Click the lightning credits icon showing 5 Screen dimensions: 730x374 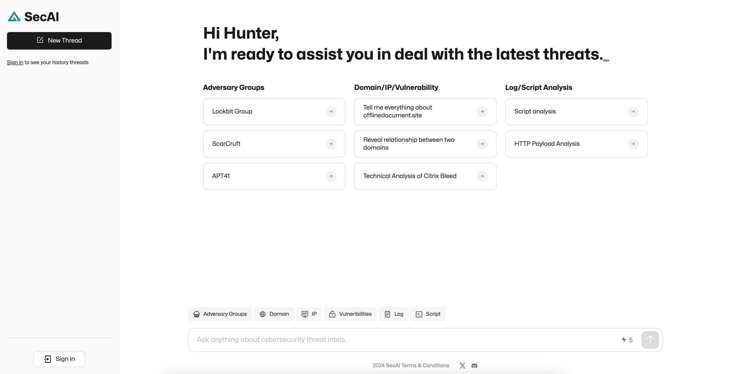pos(624,340)
